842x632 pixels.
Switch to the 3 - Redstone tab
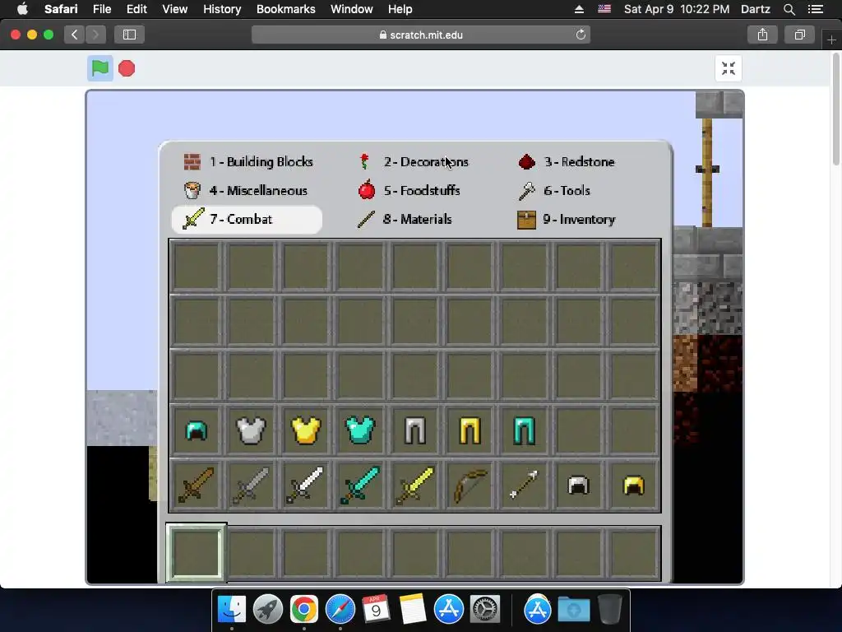tap(567, 162)
